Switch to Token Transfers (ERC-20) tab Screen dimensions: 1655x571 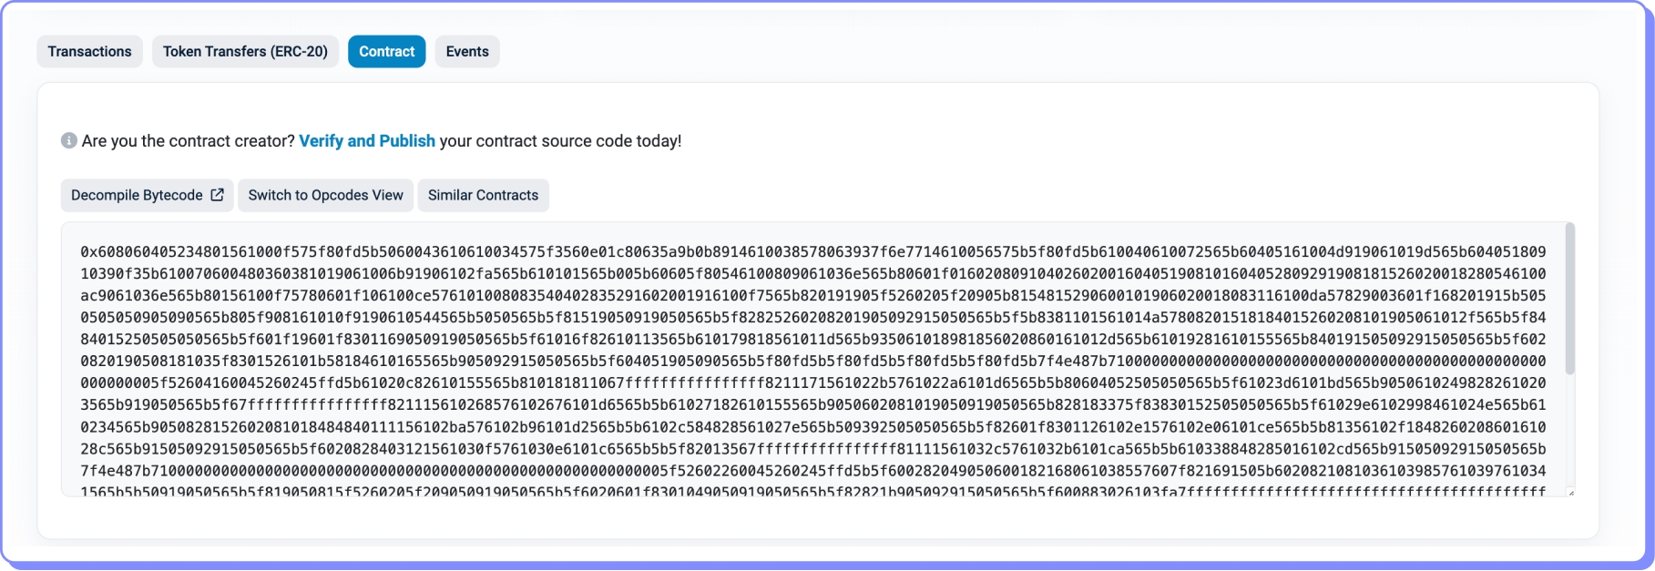pos(245,52)
